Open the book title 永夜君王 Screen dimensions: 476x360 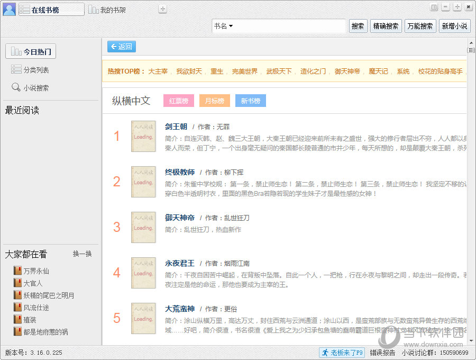[180, 263]
